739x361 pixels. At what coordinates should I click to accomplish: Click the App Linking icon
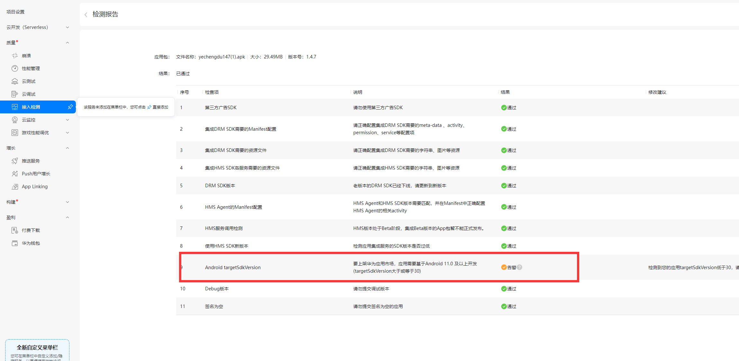[x=15, y=187]
